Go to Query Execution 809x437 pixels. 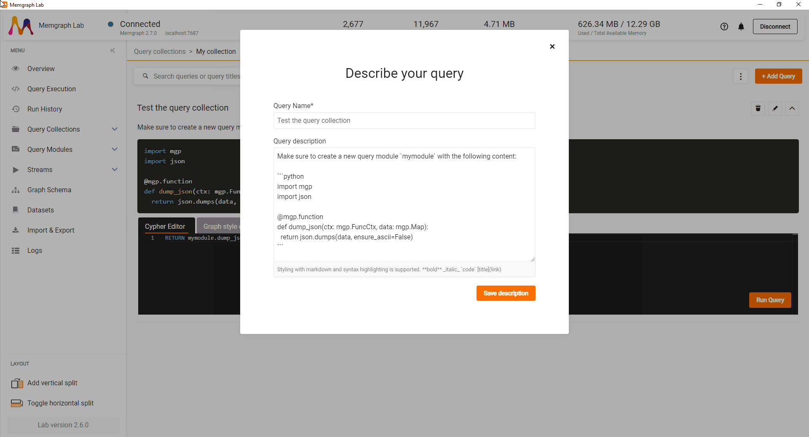coord(51,89)
